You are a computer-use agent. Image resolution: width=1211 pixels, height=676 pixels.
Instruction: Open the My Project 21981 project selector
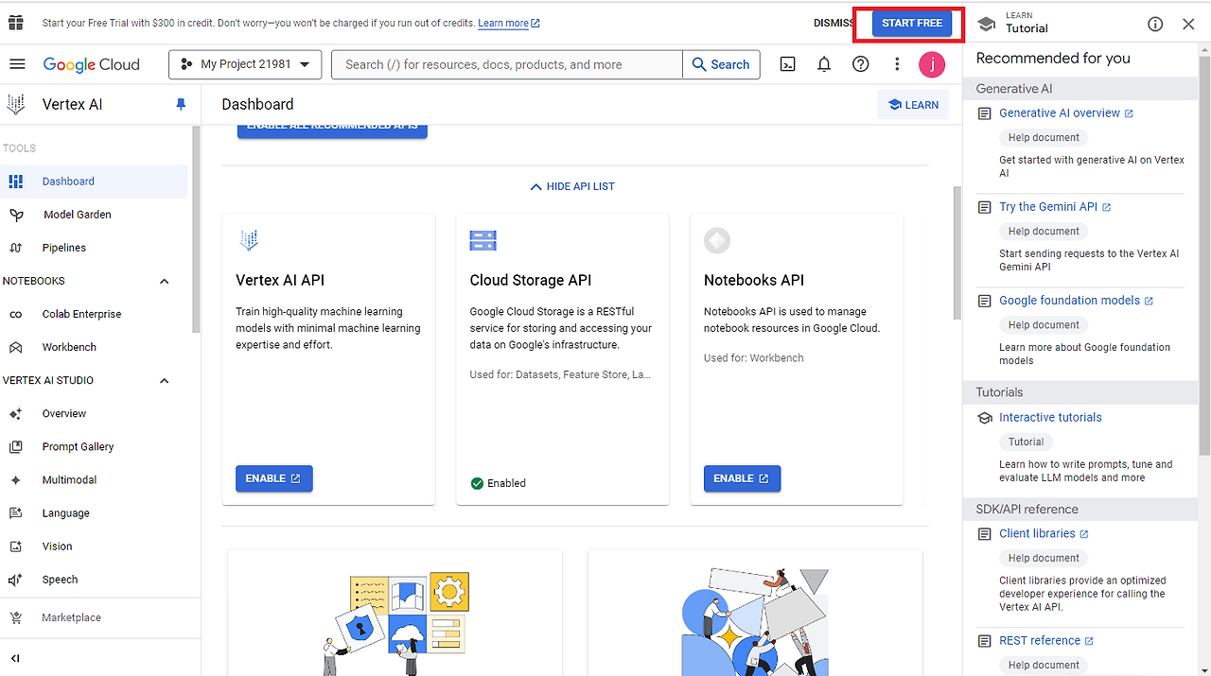(x=245, y=64)
